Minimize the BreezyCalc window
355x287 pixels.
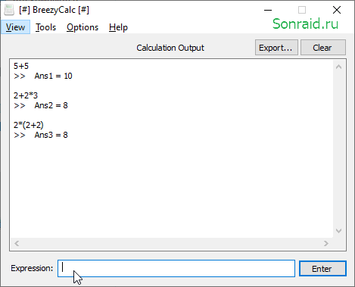[x=268, y=10]
